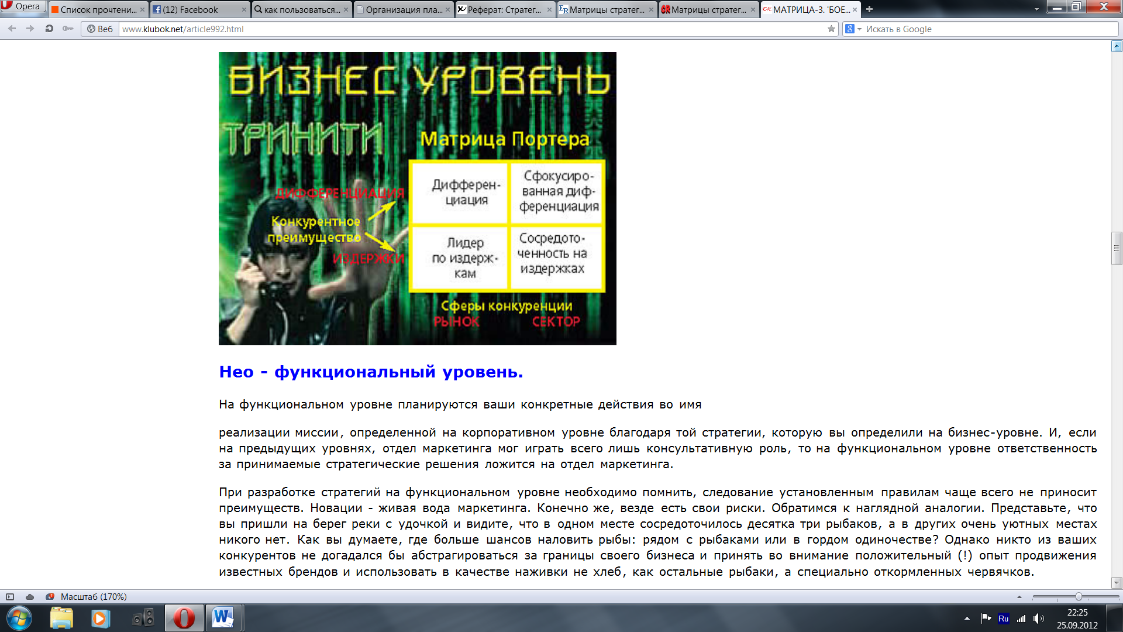
Task: Click the Масштаб (170%) zoom label
Action: 94,596
